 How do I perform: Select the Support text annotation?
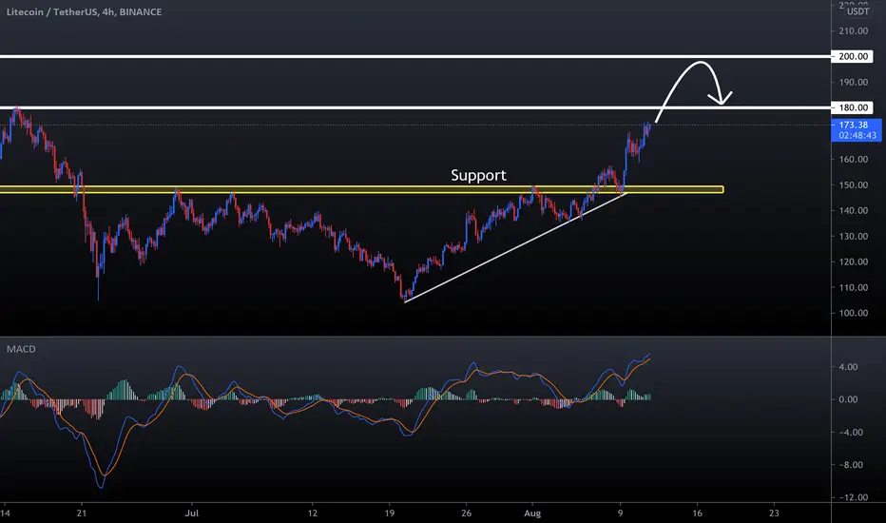(x=478, y=175)
